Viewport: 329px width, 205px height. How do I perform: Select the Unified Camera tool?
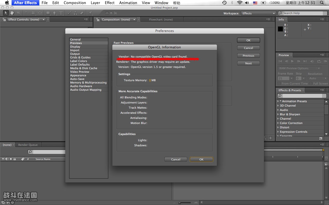pos(33,13)
